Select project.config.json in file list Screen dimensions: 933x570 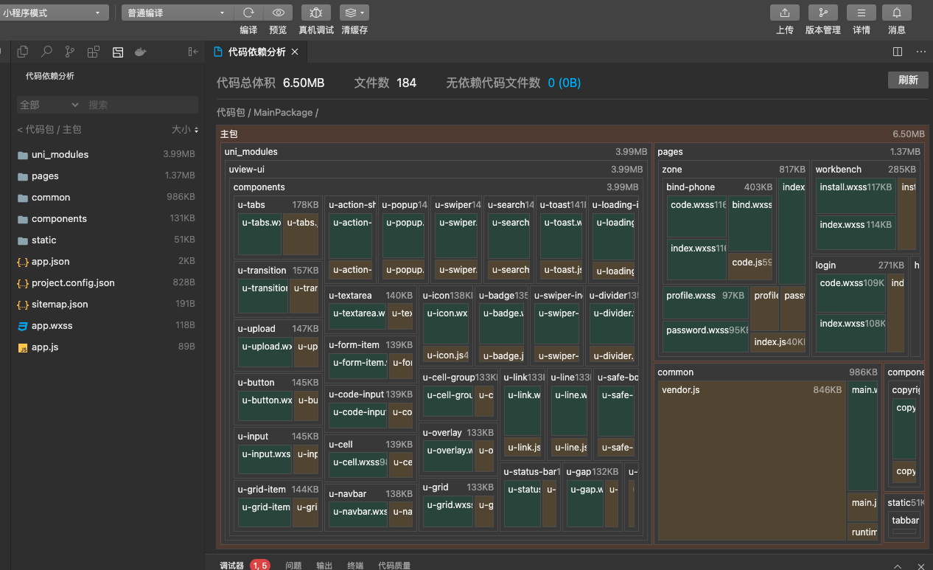(x=108, y=282)
